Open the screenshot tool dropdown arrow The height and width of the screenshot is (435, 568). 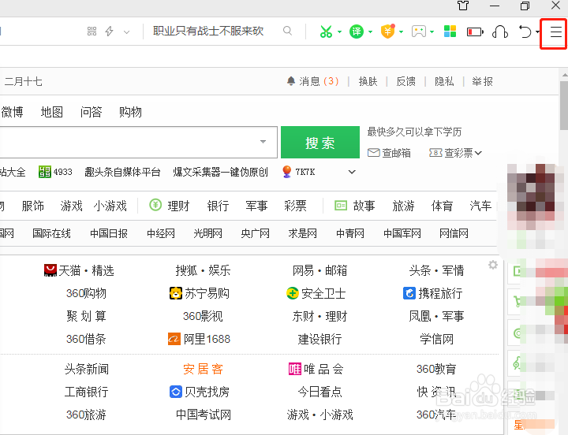(339, 32)
